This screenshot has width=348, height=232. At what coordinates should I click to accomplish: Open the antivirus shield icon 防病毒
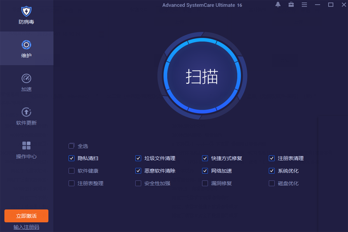(27, 11)
